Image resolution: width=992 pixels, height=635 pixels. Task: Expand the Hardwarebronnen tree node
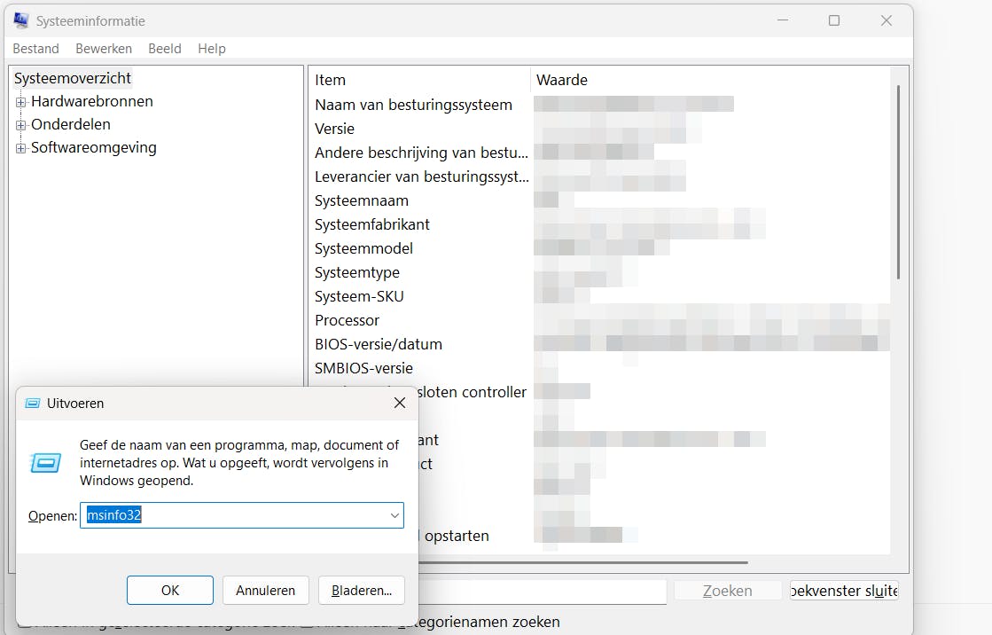tap(20, 101)
